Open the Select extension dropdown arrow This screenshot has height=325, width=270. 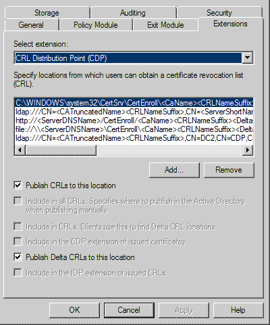[247, 58]
